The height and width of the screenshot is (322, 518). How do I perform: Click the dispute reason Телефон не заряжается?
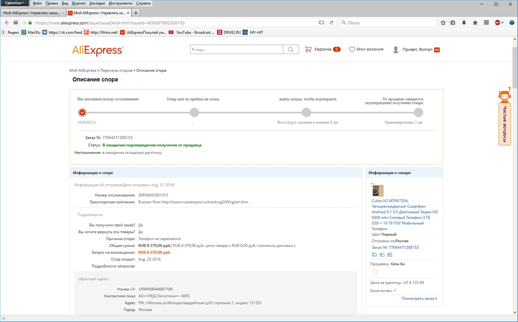pos(159,239)
